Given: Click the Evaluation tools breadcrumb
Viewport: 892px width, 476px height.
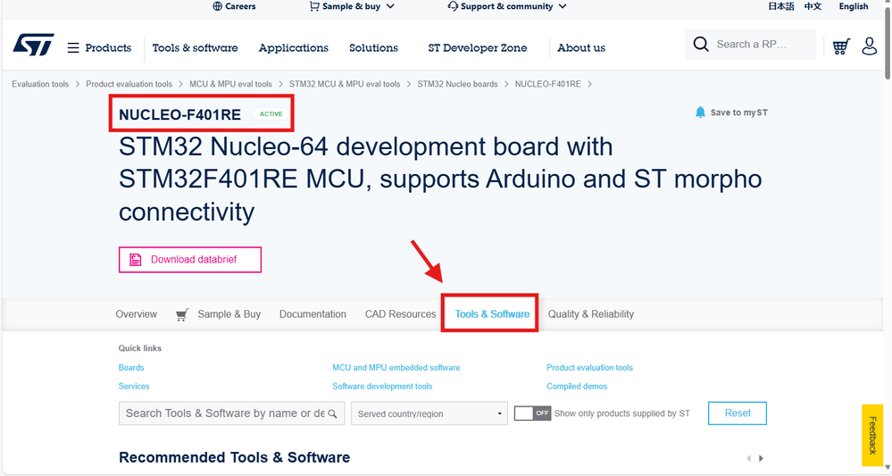Looking at the screenshot, I should coord(40,84).
